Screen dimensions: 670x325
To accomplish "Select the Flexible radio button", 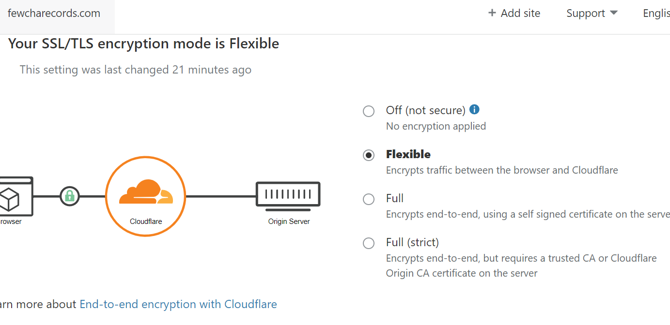I will point(369,155).
